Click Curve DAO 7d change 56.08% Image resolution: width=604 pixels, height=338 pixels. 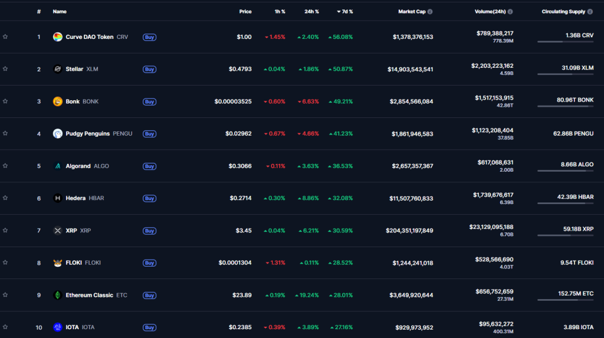[340, 37]
